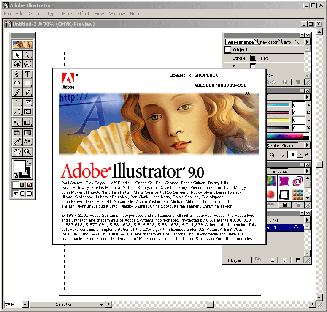This screenshot has width=327, height=312.
Task: Select the Scissors tool
Action: click(27, 142)
